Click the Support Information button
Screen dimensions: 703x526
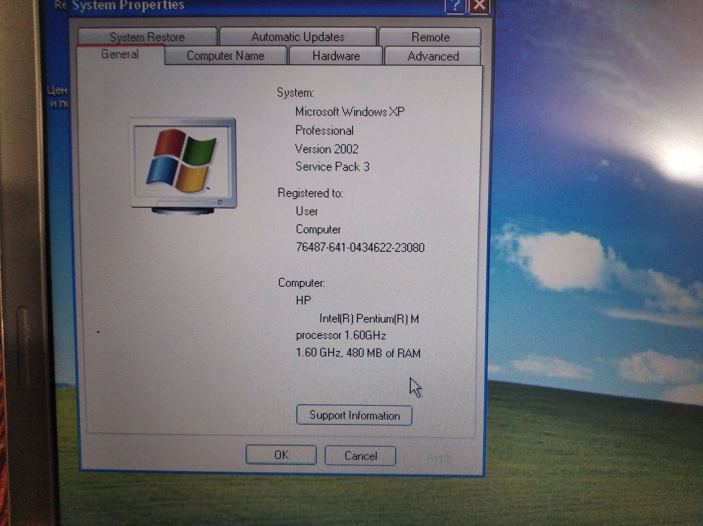pos(354,415)
